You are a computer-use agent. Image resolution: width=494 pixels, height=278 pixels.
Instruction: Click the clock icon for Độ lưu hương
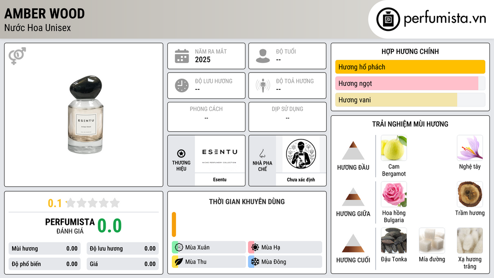(x=182, y=85)
